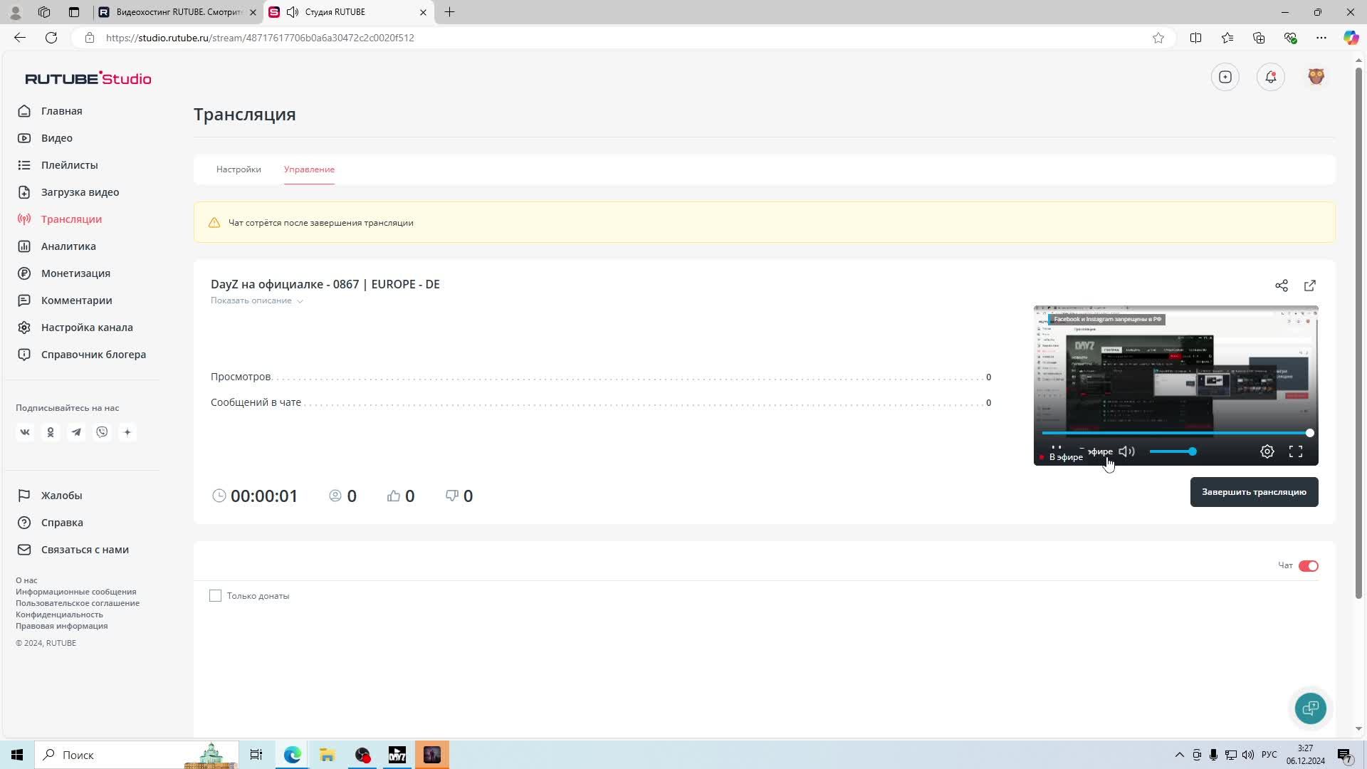
Task: Open the player settings gear
Action: [x=1267, y=451]
